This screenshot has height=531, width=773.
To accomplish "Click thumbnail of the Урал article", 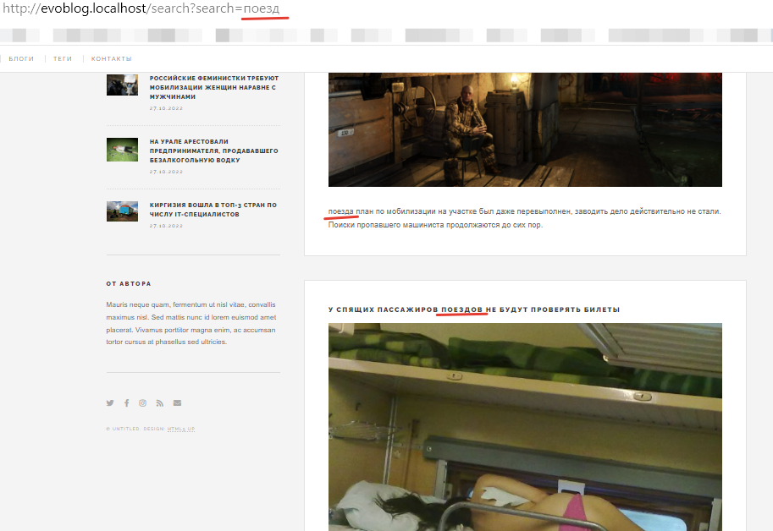I will coord(122,150).
